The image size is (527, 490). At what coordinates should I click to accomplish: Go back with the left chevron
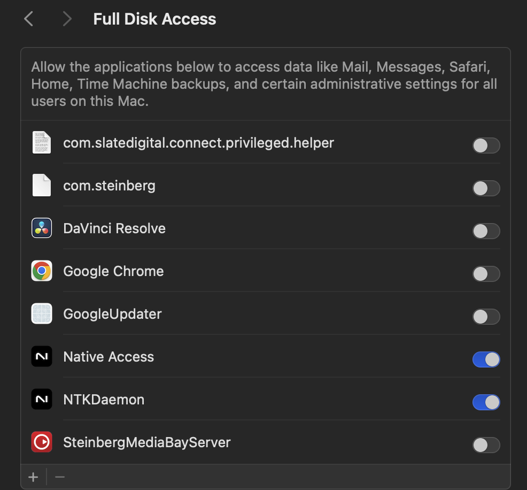29,19
